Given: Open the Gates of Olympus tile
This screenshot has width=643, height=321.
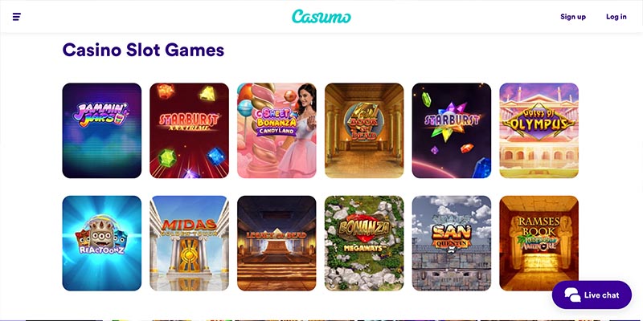Looking at the screenshot, I should tap(539, 131).
